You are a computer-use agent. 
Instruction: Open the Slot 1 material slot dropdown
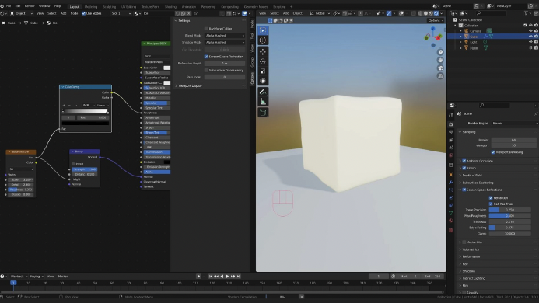pyautogui.click(x=121, y=13)
